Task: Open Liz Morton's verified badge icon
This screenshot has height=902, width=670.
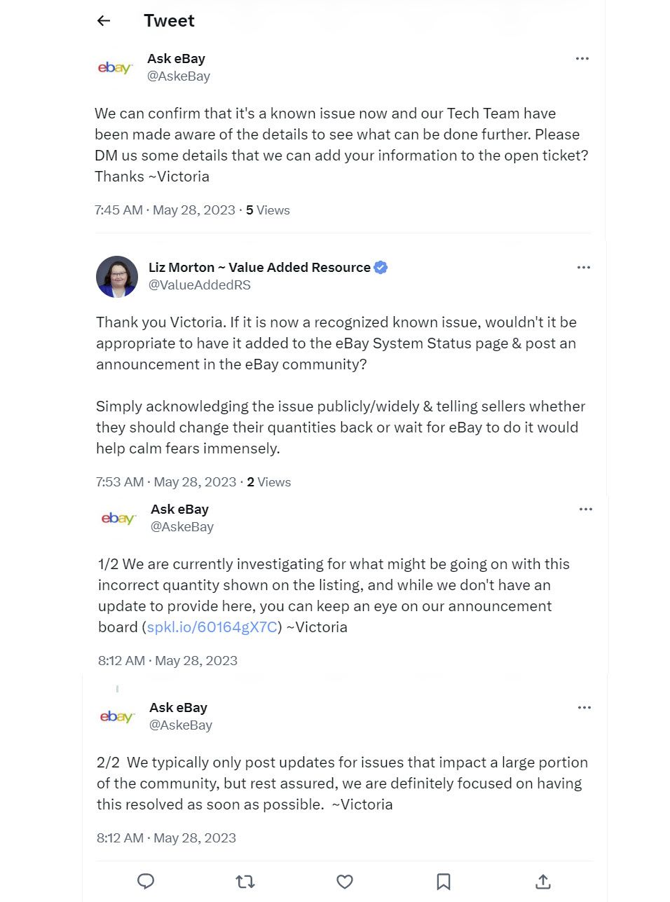Action: pyautogui.click(x=381, y=267)
